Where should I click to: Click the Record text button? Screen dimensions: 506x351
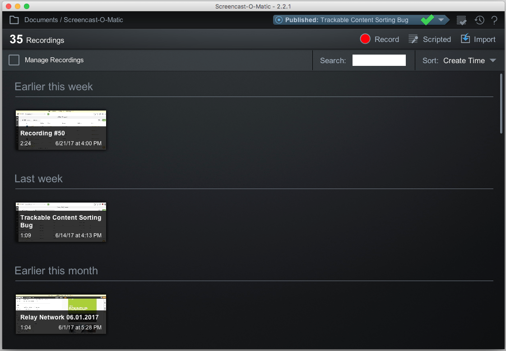(x=386, y=39)
